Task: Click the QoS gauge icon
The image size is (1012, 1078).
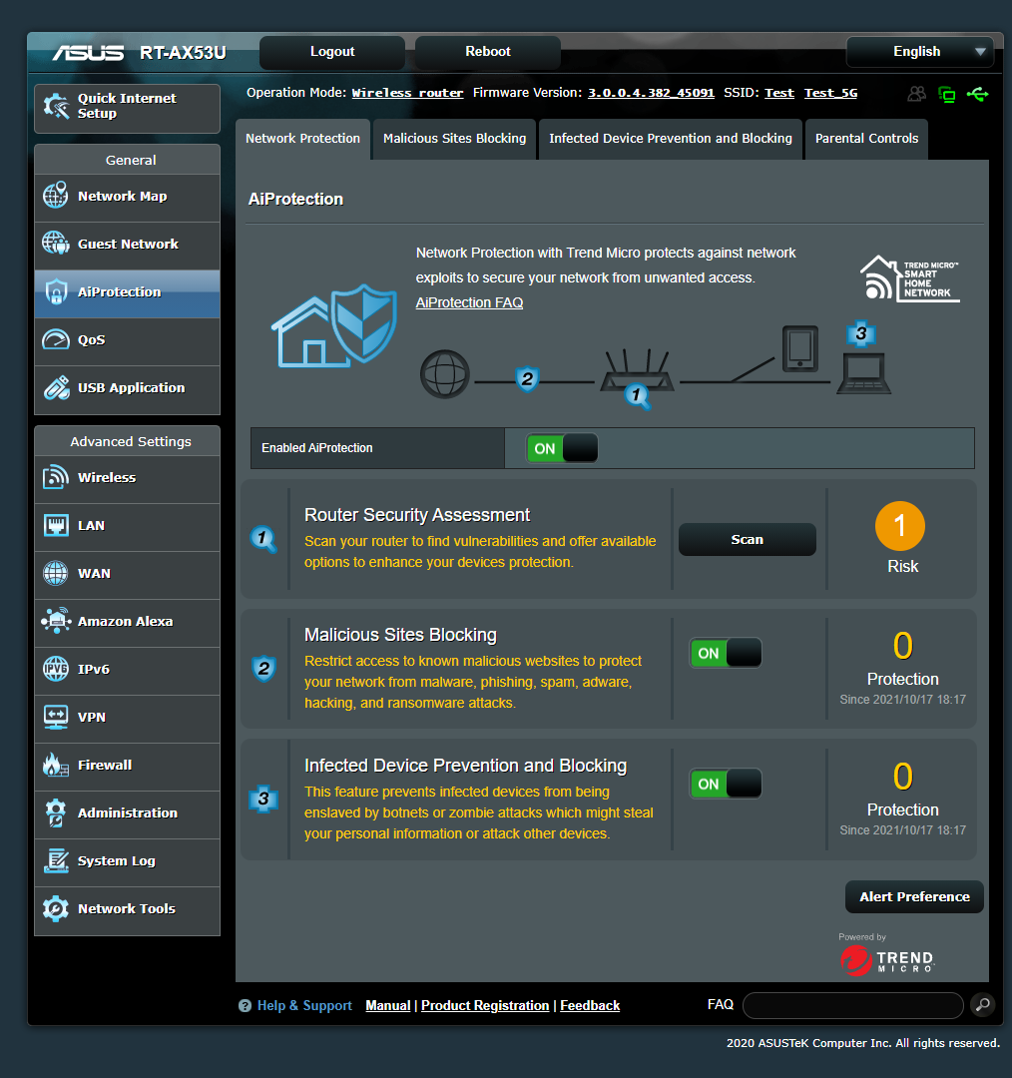Action: [x=56, y=339]
